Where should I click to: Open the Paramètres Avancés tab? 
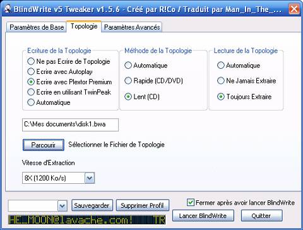coord(132,27)
